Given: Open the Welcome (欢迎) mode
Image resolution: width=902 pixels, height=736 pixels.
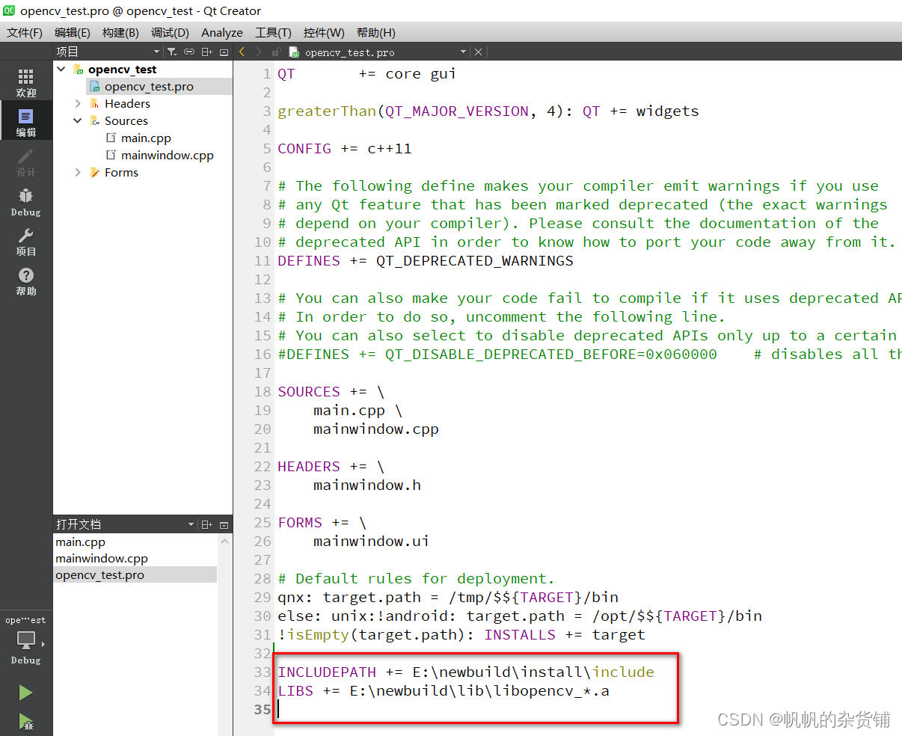Looking at the screenshot, I should 26,82.
